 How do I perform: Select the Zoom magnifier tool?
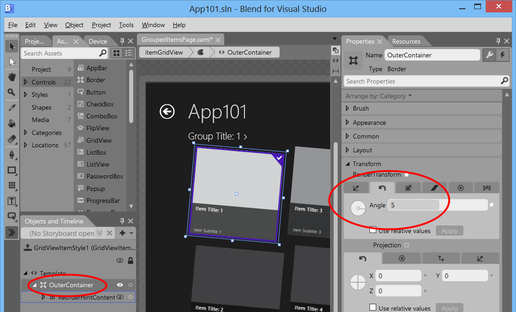point(12,92)
